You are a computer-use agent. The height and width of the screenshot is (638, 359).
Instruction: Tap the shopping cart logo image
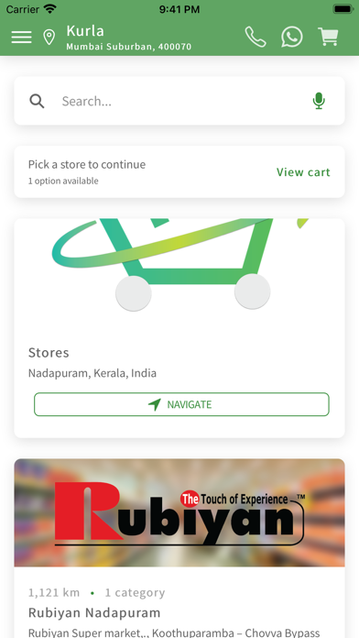179,265
